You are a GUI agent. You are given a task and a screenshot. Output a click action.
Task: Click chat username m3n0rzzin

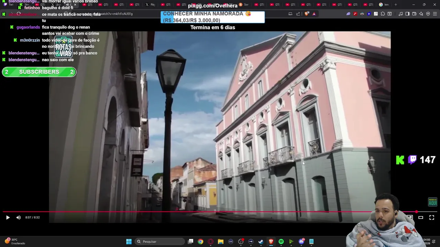(30, 40)
